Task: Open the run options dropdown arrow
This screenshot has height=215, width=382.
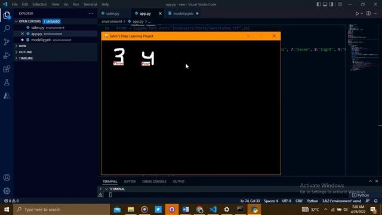Action: (x=362, y=14)
